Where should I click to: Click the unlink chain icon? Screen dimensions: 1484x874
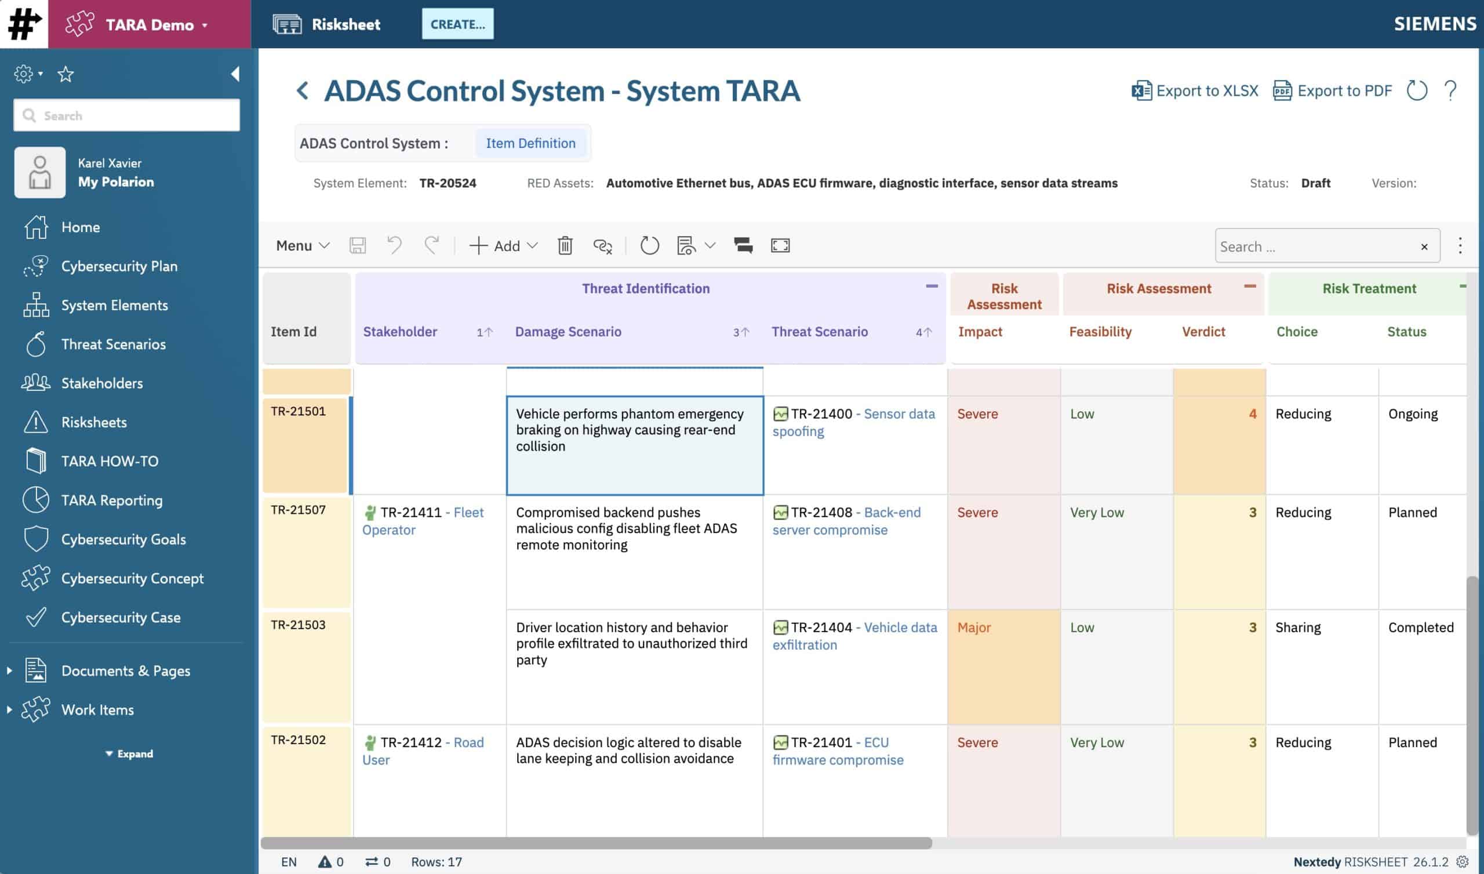pos(602,245)
